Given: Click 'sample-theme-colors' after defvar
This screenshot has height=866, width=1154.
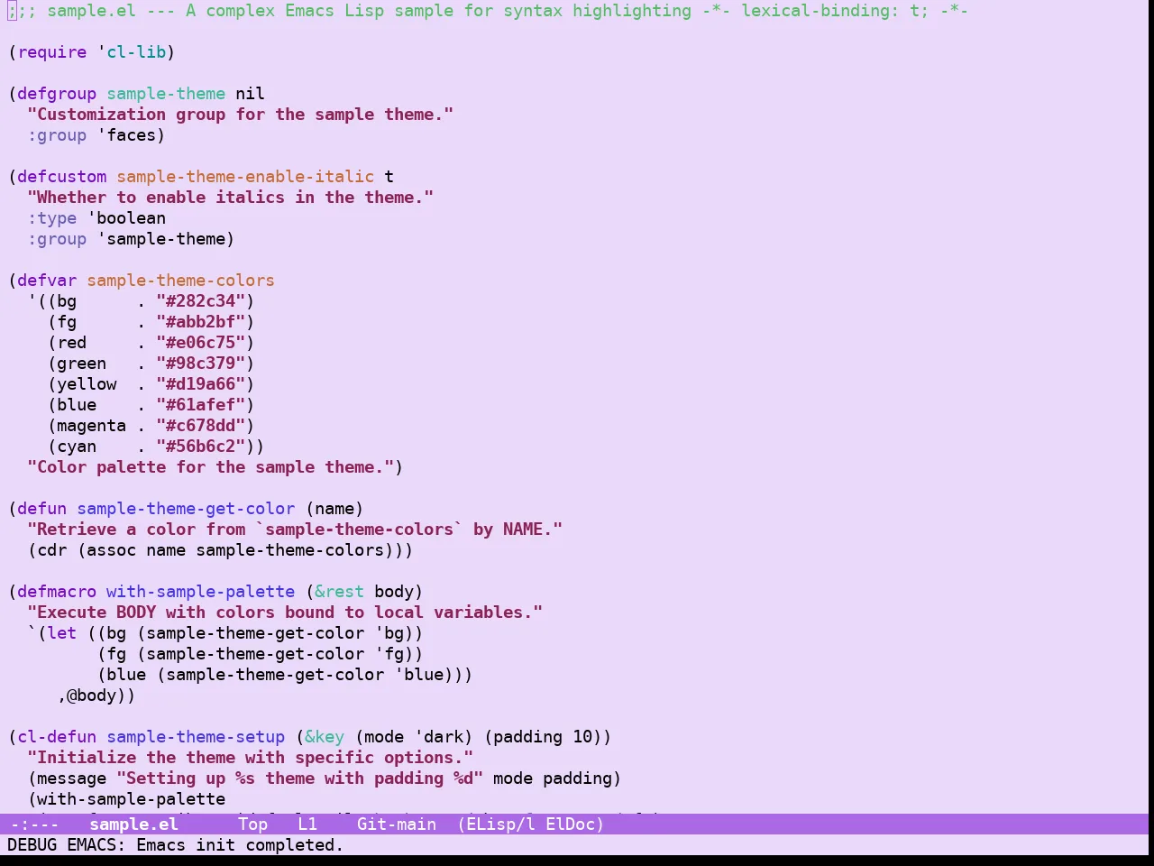Looking at the screenshot, I should [180, 281].
